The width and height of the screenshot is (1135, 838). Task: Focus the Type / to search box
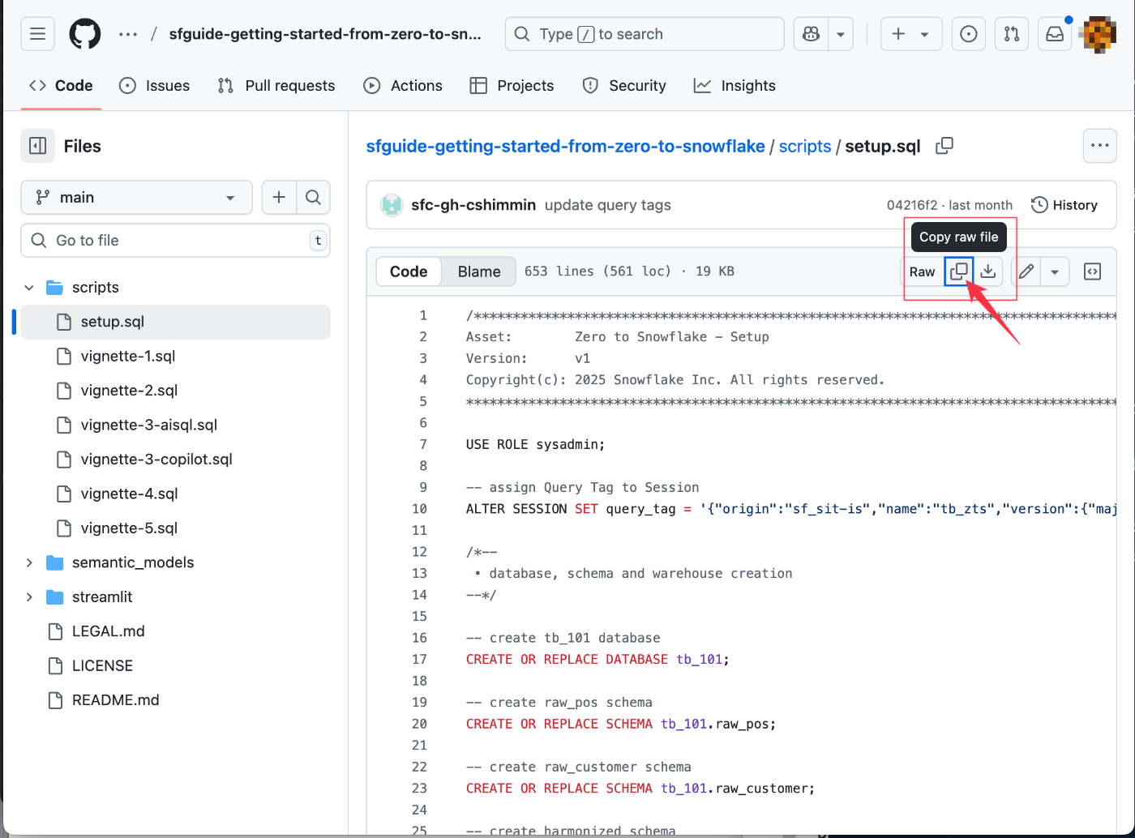point(645,34)
